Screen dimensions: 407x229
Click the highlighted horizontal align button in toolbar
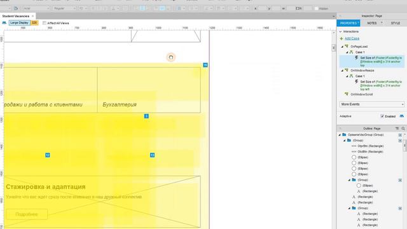coord(142,8)
